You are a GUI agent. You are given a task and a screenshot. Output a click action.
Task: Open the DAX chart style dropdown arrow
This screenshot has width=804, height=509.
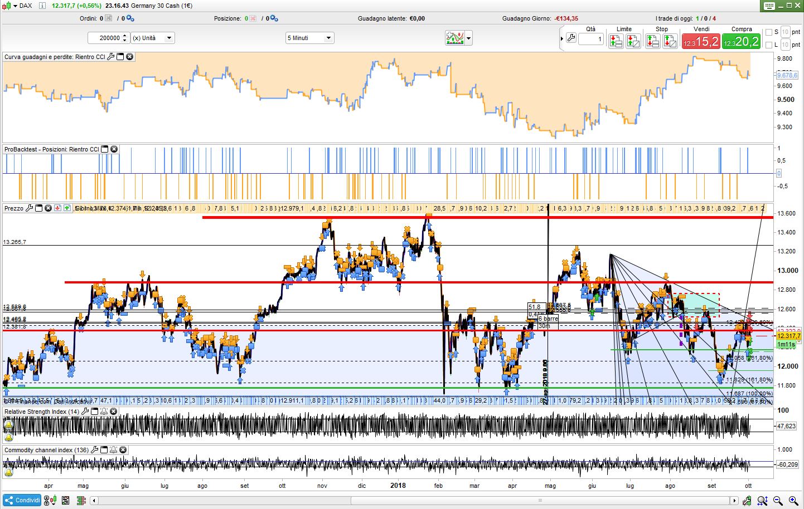[14, 6]
